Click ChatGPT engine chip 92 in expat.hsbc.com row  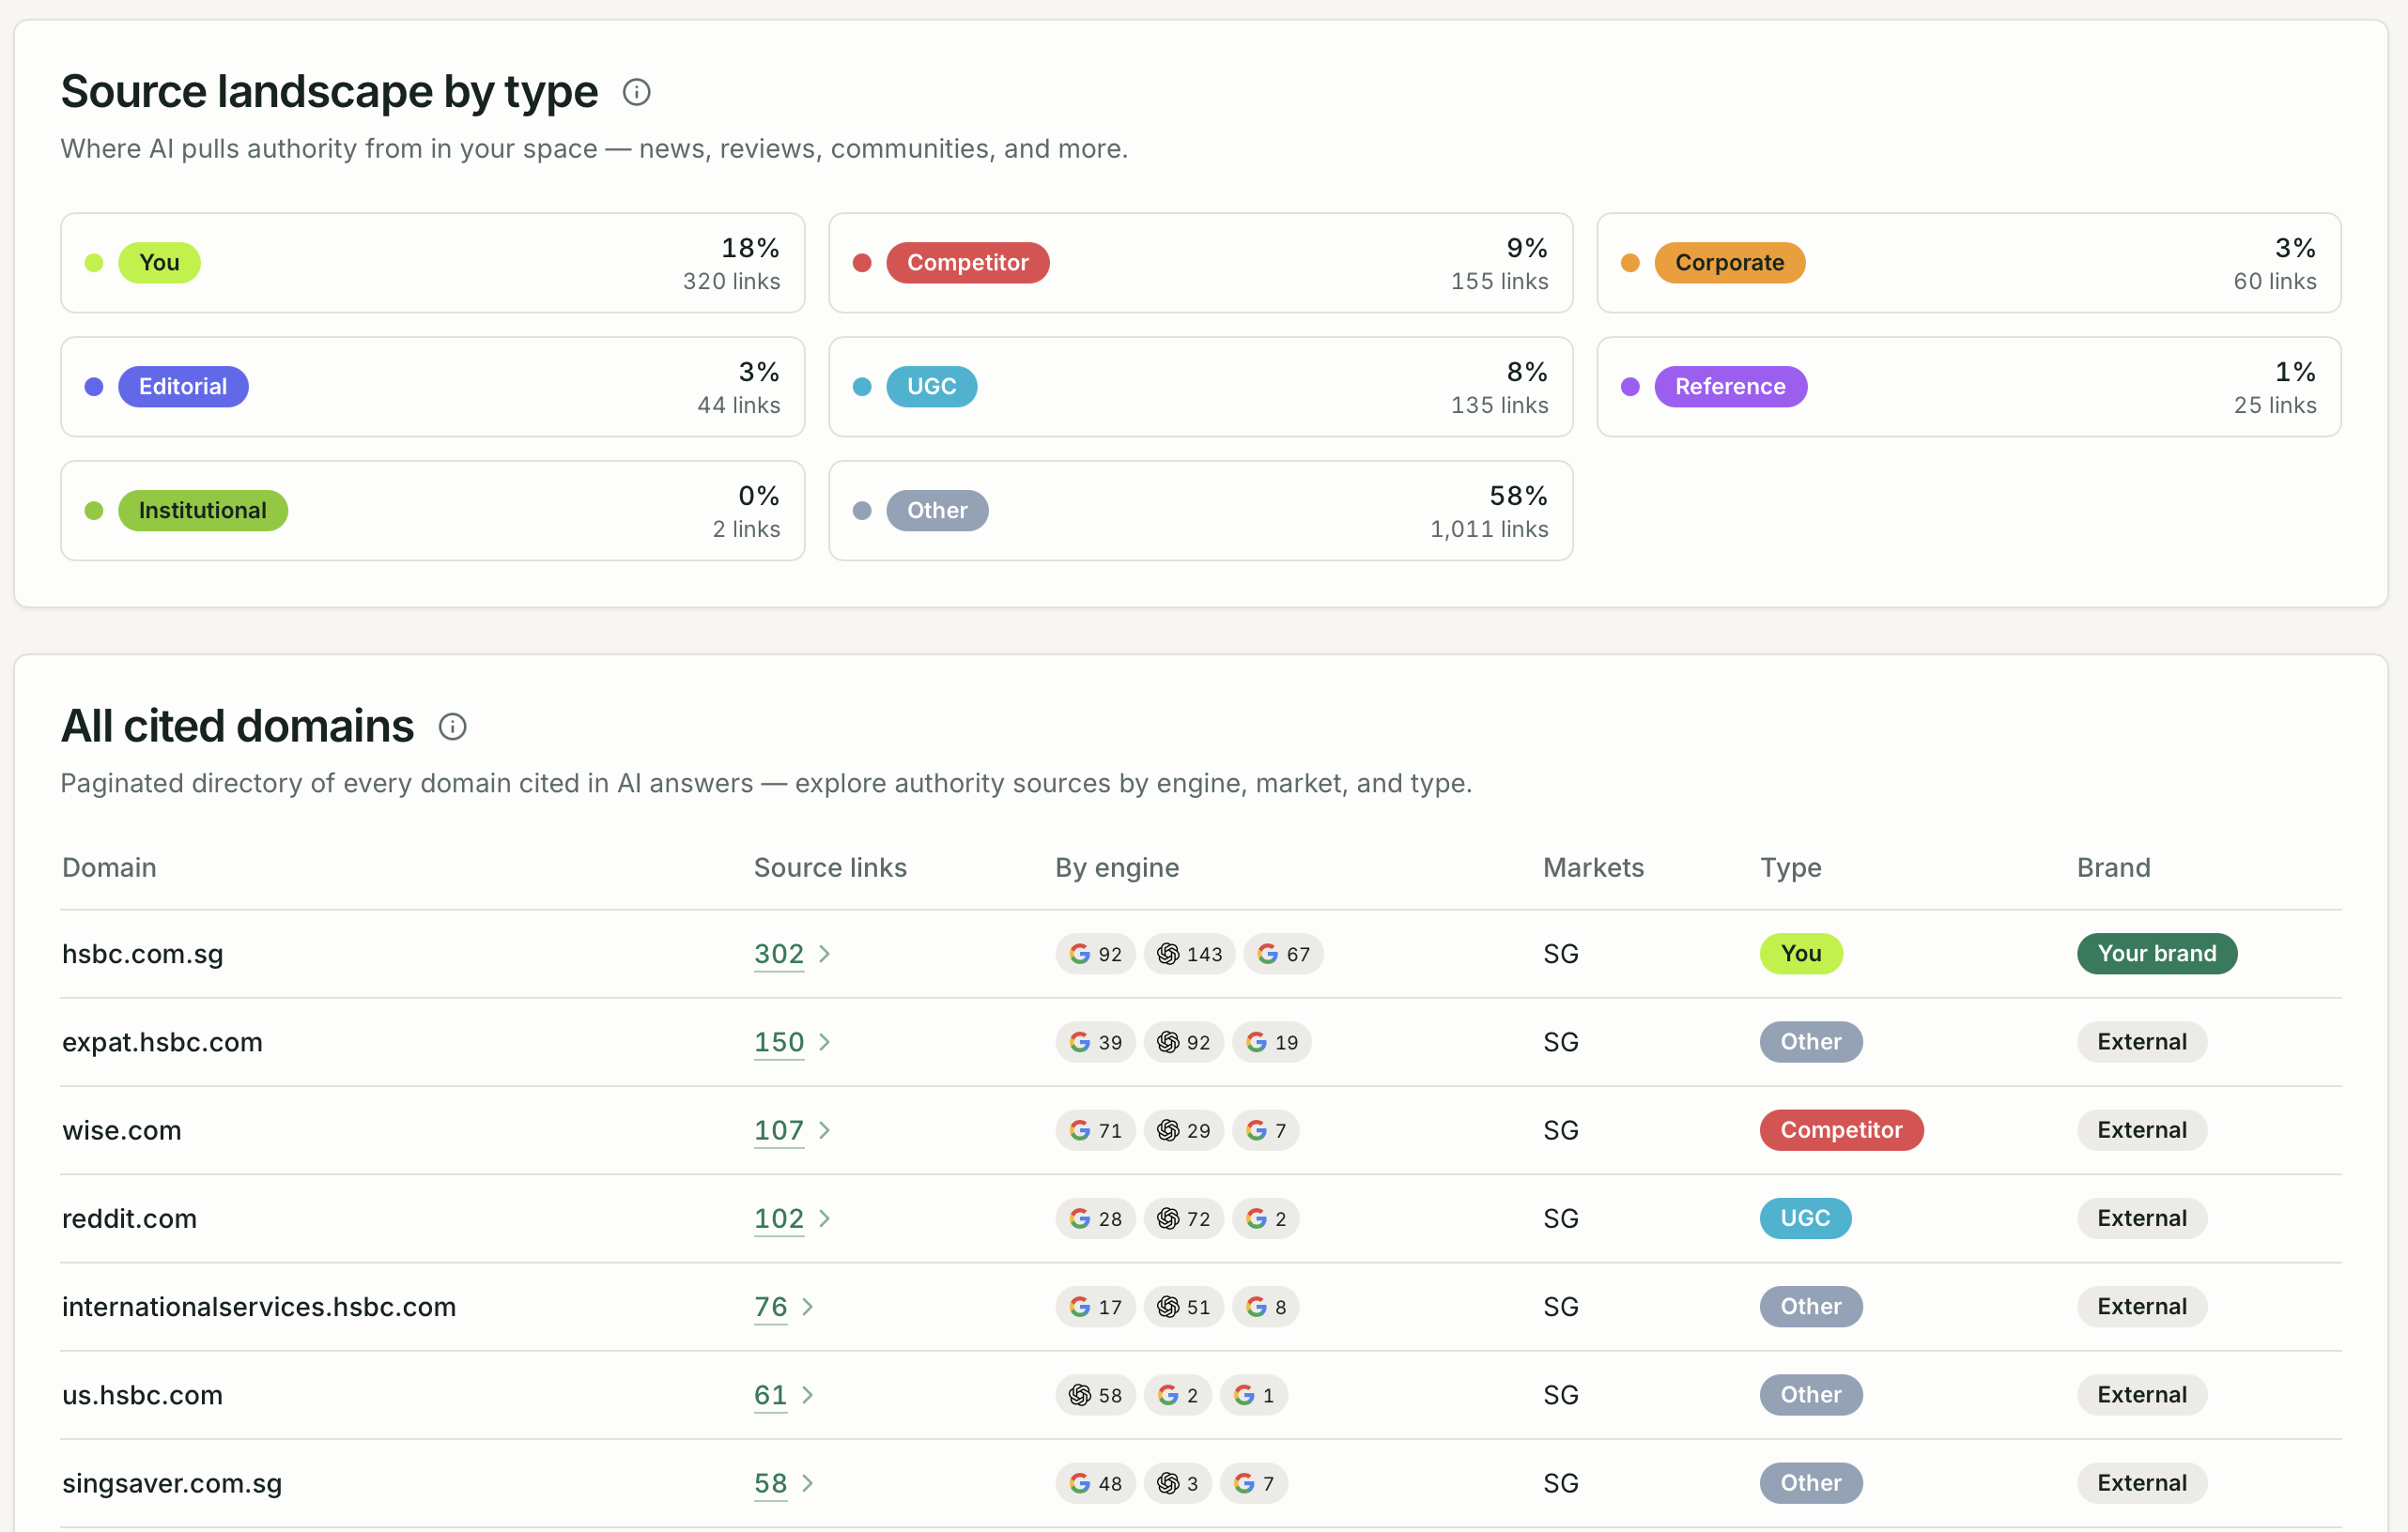coord(1183,1041)
